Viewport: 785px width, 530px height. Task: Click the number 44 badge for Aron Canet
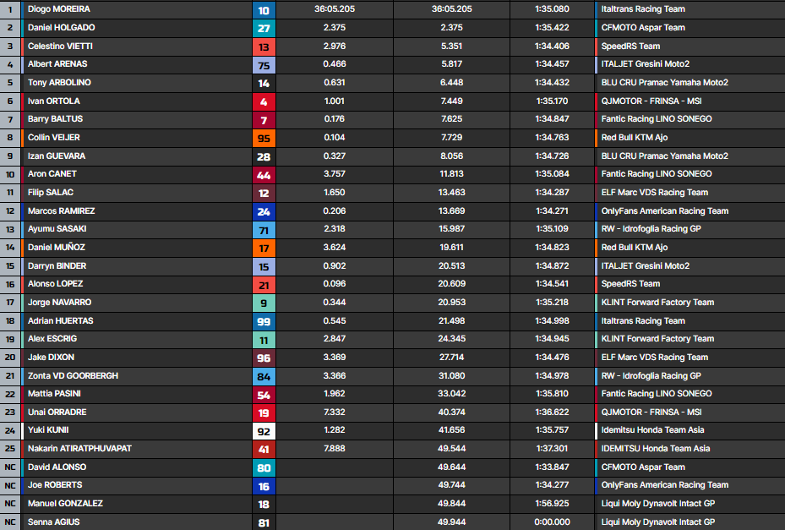264,174
